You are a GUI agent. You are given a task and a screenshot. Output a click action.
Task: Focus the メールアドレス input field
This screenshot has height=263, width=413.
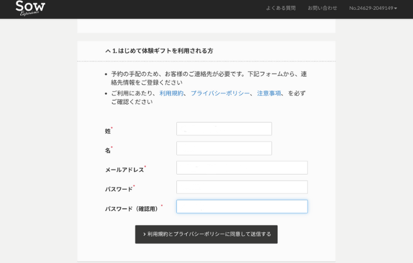(242, 168)
